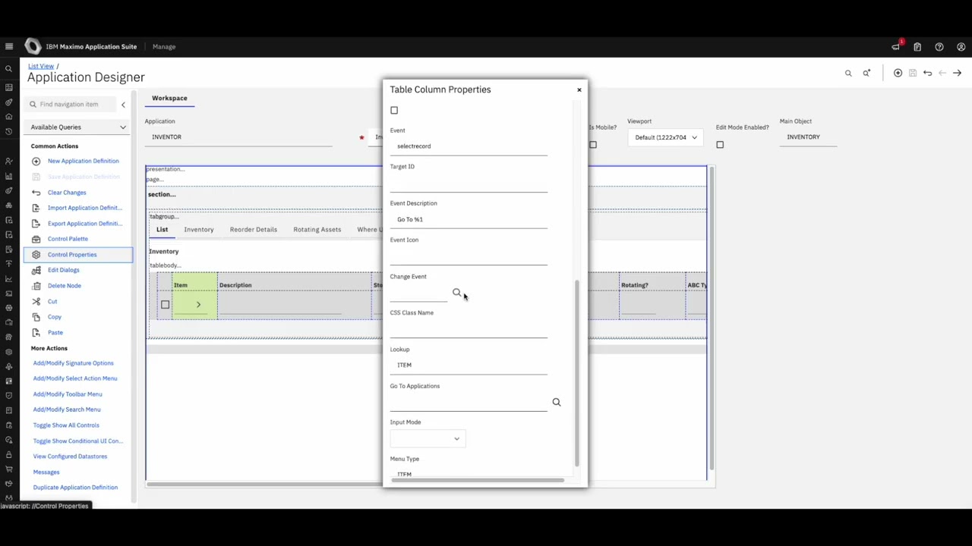Toggle the Is Mobile checkbox

[593, 145]
